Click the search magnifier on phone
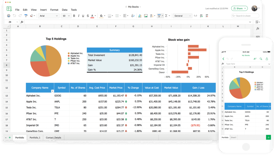The width and height of the screenshot is (274, 156). pos(261,59)
